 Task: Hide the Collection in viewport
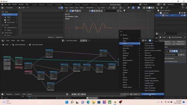pyautogui.click(x=182, y=13)
